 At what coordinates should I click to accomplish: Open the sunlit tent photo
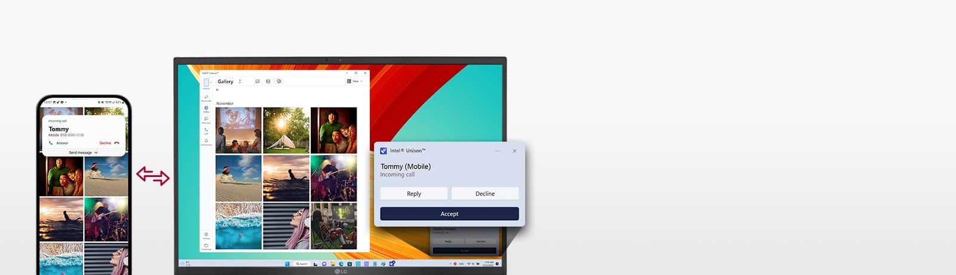286,130
